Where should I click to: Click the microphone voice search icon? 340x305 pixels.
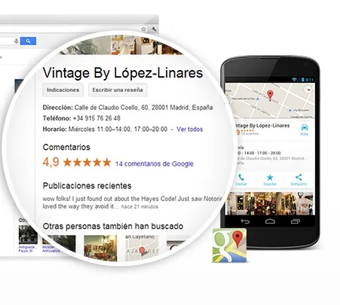pos(17,41)
